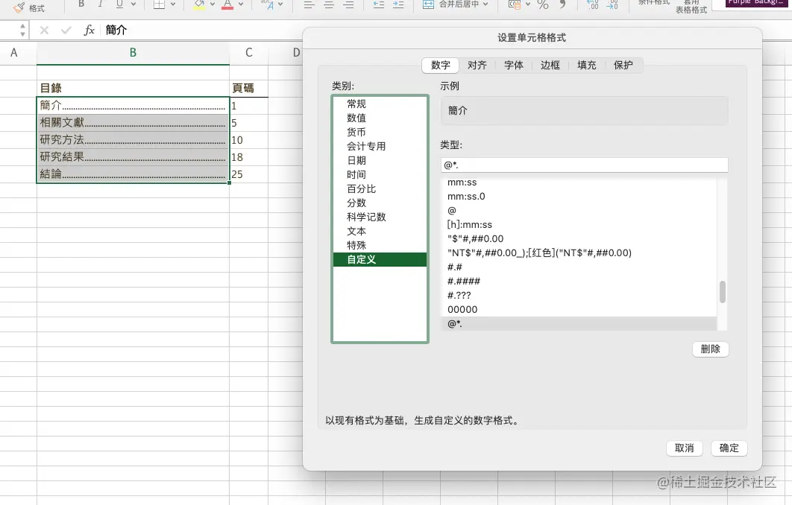792x505 pixels.
Task: Click the 合并后居中 merge button
Action: 450,4
